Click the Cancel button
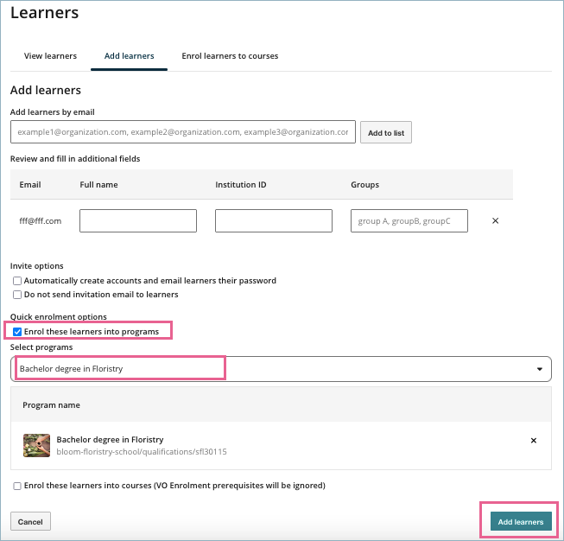Screen dimensions: 564x541 30,522
